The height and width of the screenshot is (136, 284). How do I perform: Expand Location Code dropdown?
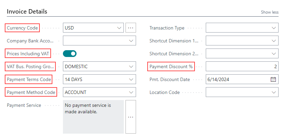[x=274, y=92]
